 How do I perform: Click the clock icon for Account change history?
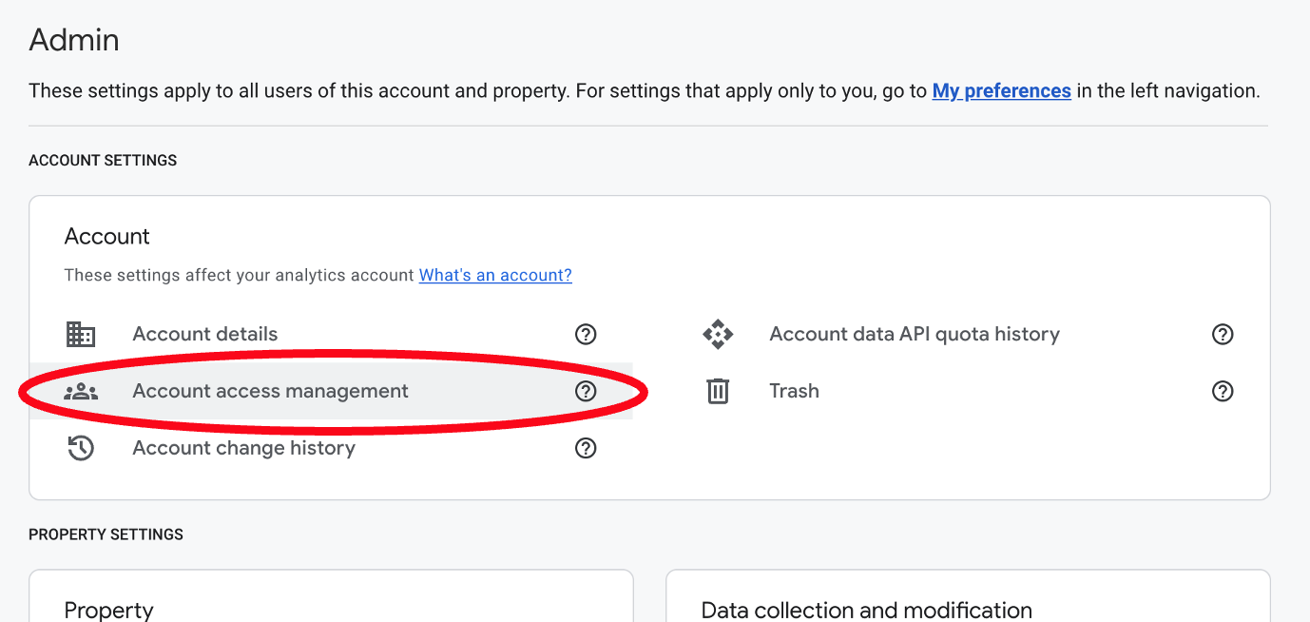click(81, 448)
